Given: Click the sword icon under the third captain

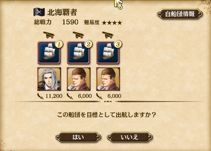Looking at the screenshot, I should point(99,96).
